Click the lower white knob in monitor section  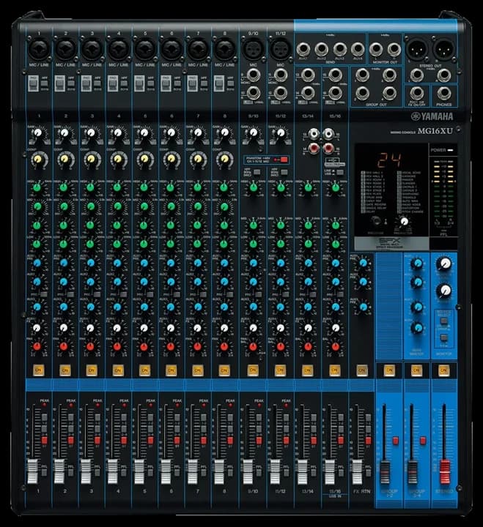pyautogui.click(x=445, y=290)
